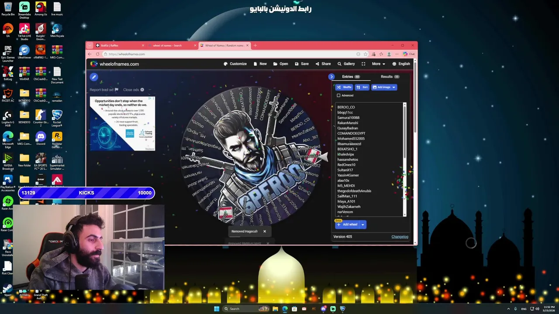
Task: Switch to the Entries tab
Action: click(351, 77)
